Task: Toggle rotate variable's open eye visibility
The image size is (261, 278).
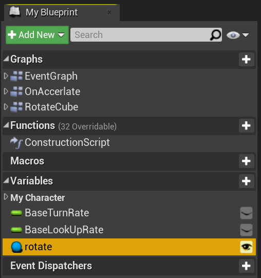Action: point(246,247)
